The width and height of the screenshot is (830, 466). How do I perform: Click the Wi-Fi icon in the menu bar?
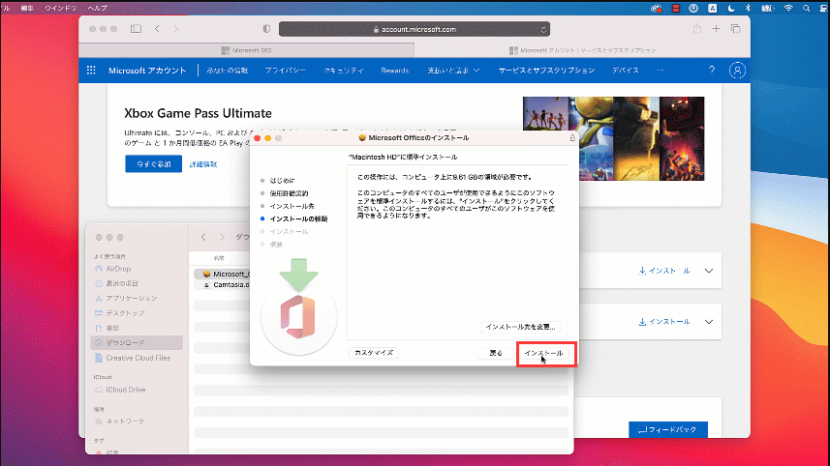[x=788, y=7]
